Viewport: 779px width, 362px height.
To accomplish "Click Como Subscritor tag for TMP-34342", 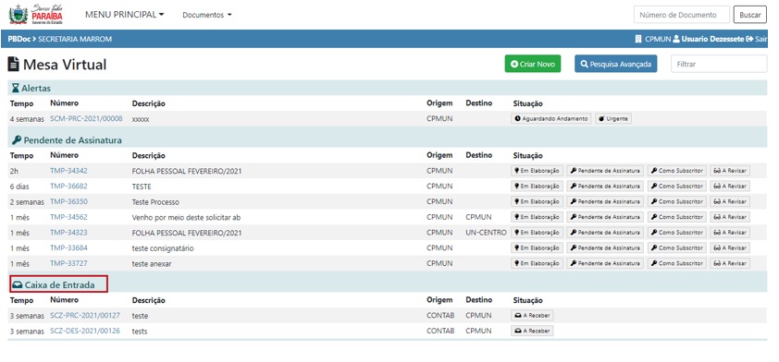I will point(676,171).
